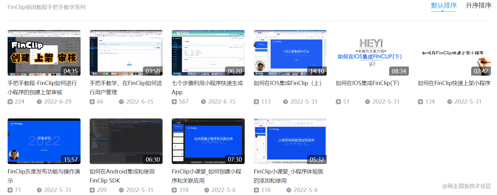Image resolution: width=497 pixels, height=195 pixels.
Task: Open title 如何在Android集成和使用FinClip SDK
Action: [x=122, y=176]
